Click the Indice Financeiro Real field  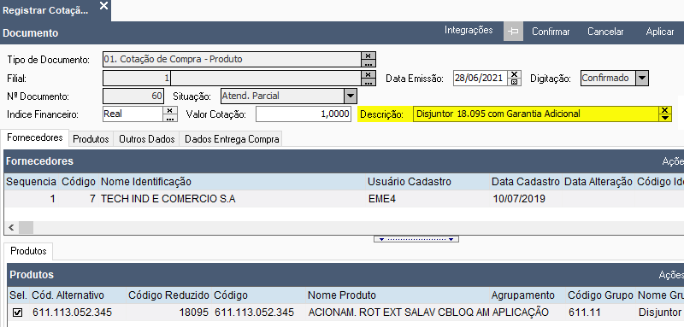click(x=133, y=114)
